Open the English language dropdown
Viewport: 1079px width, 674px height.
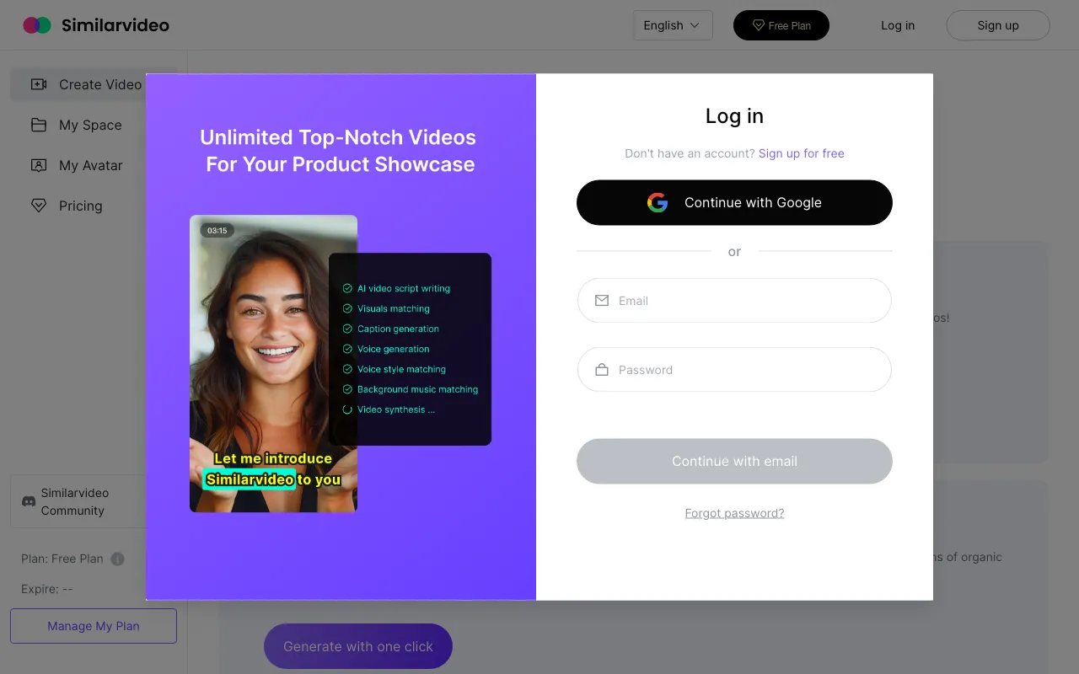[673, 25]
